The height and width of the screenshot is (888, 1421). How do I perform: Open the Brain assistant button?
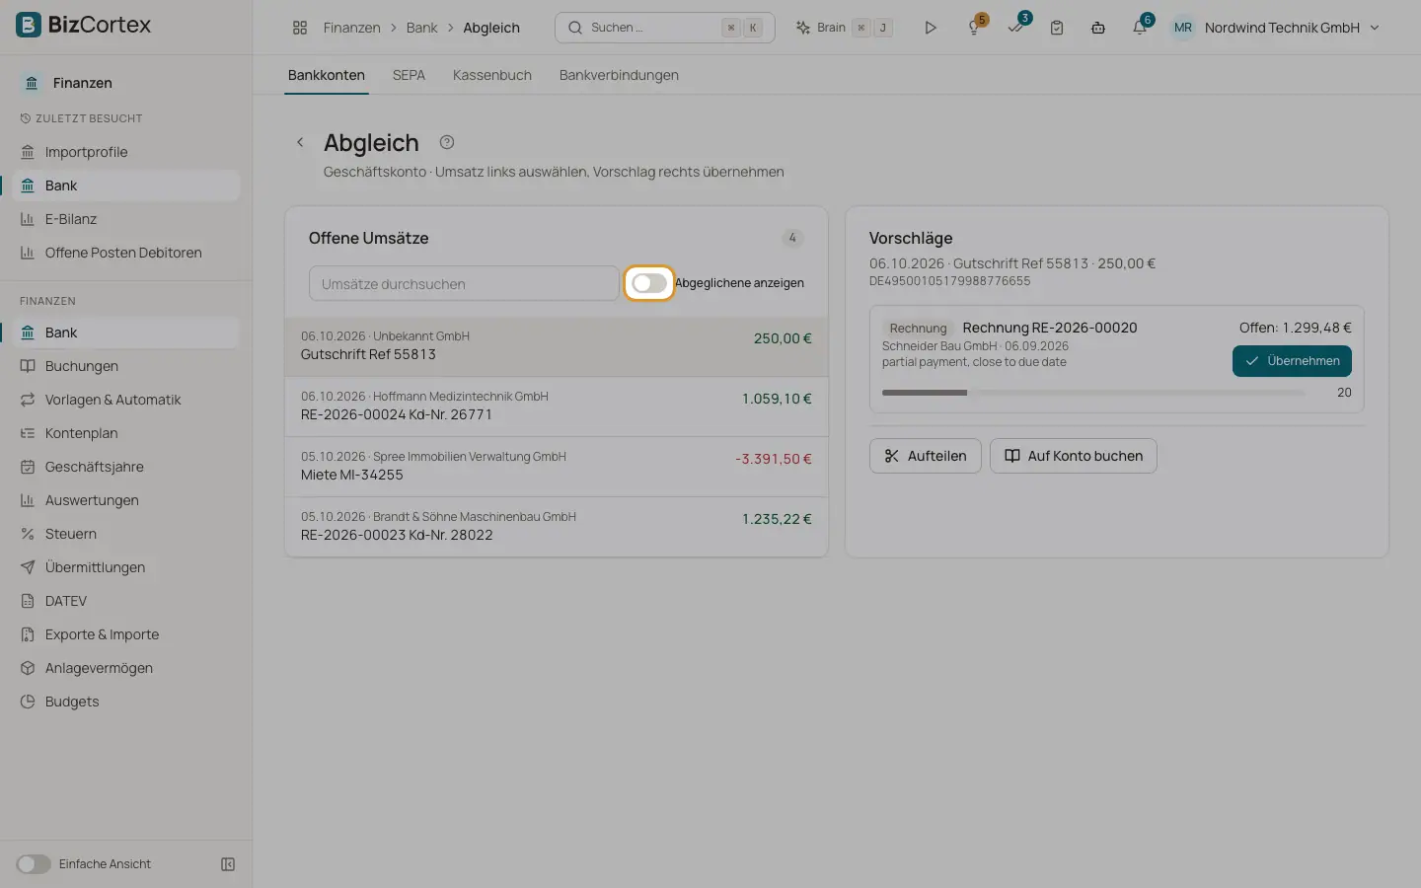[844, 28]
